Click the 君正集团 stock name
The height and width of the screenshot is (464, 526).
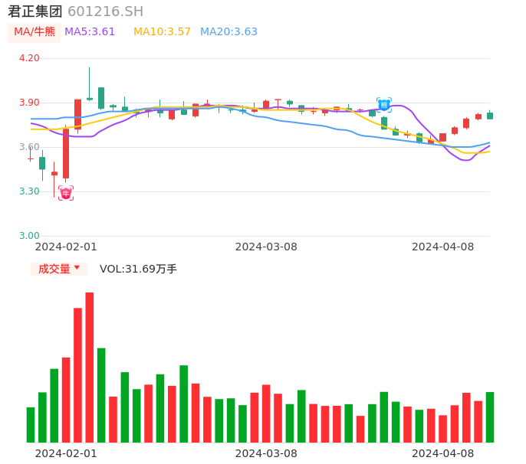pyautogui.click(x=35, y=11)
